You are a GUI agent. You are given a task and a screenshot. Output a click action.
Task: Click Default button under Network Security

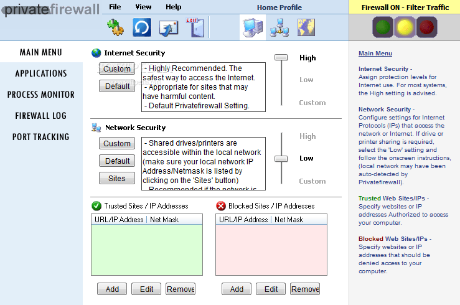pyautogui.click(x=117, y=161)
